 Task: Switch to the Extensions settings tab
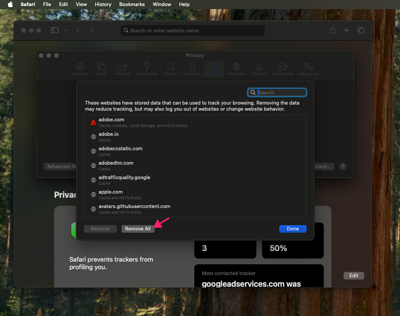coord(283,69)
